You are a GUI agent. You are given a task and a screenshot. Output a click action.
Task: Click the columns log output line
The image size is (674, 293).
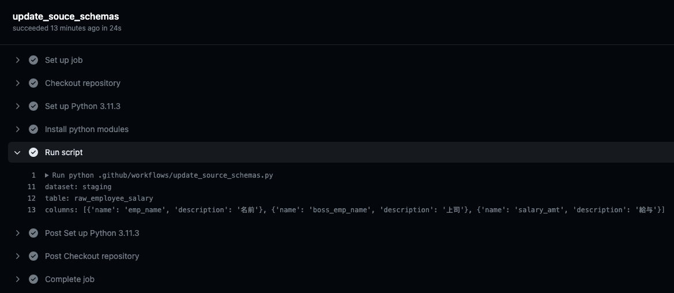(x=355, y=210)
